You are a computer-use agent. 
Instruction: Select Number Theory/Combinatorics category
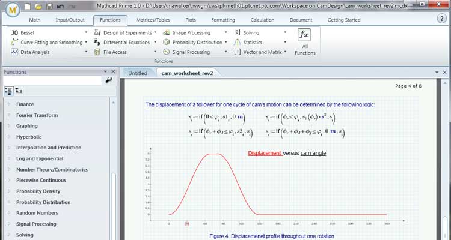(52, 170)
